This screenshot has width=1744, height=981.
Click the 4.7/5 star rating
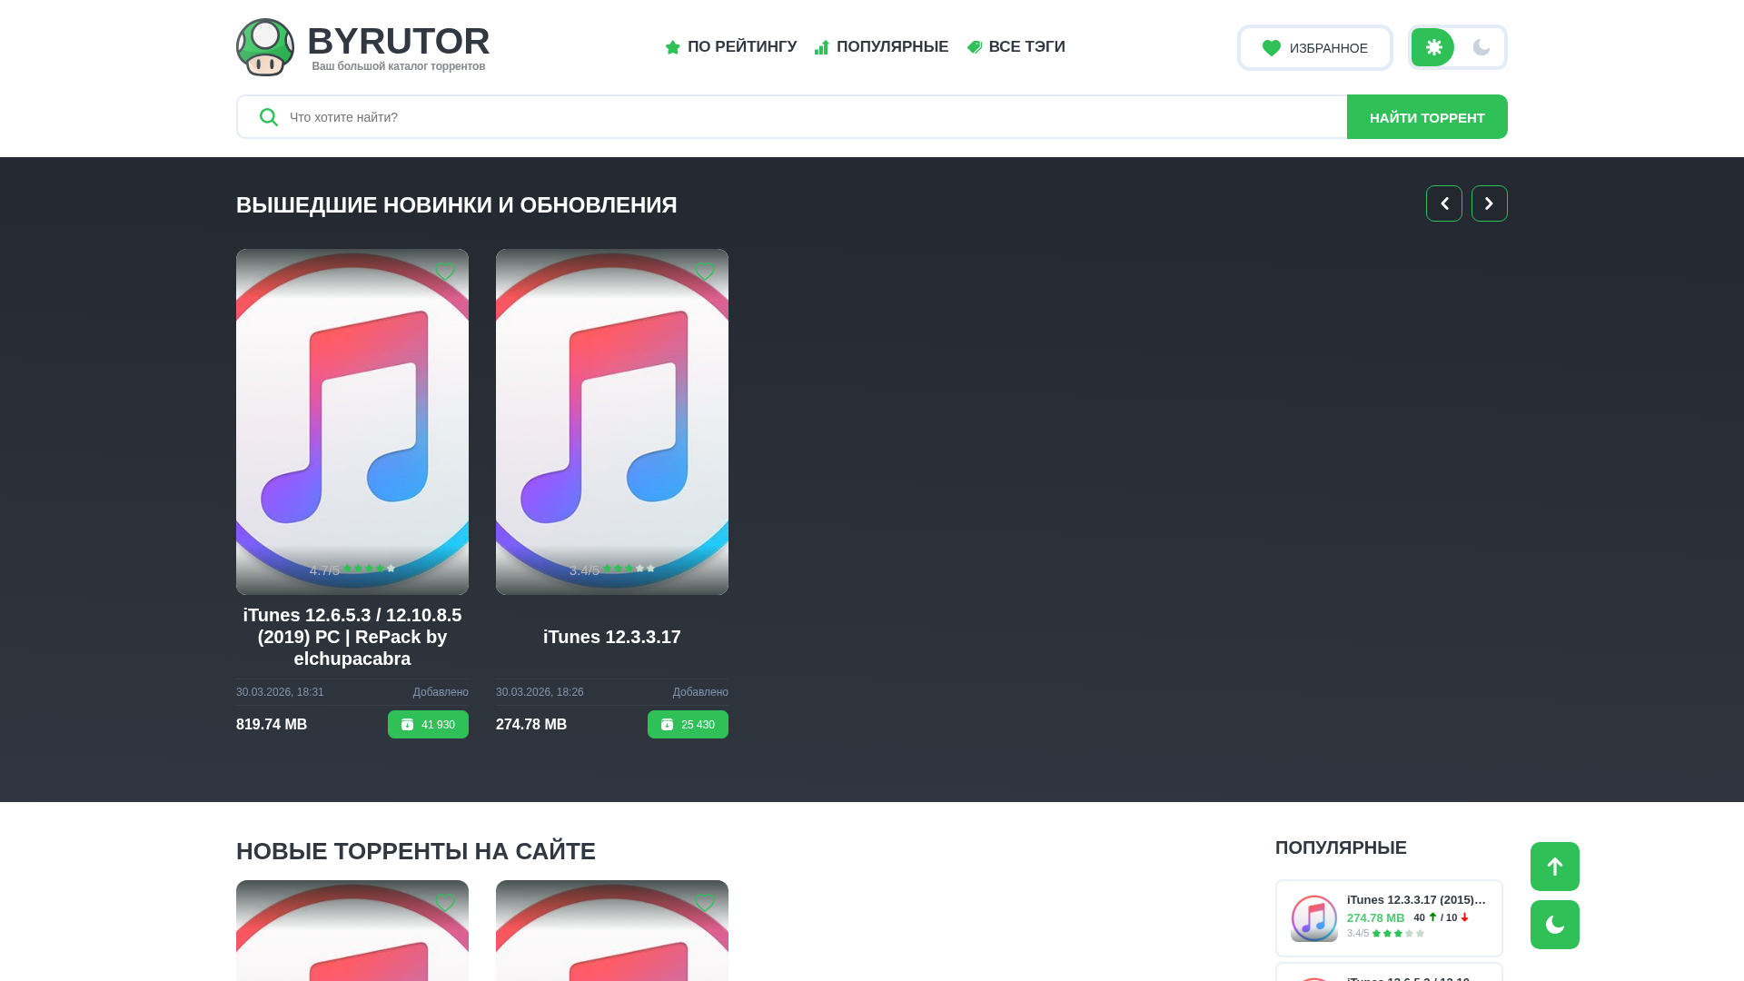coord(352,570)
